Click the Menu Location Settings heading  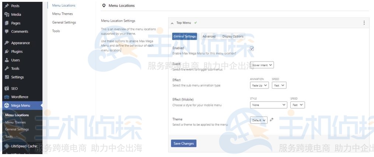pos(118,21)
